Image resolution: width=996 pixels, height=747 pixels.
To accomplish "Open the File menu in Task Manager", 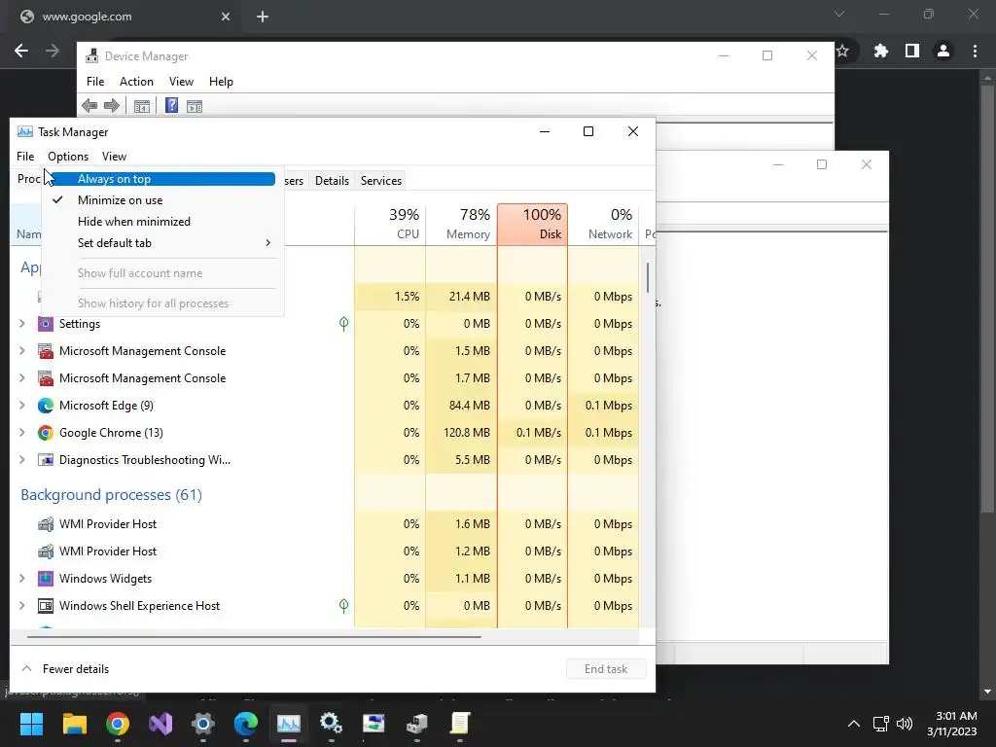I will pos(25,157).
